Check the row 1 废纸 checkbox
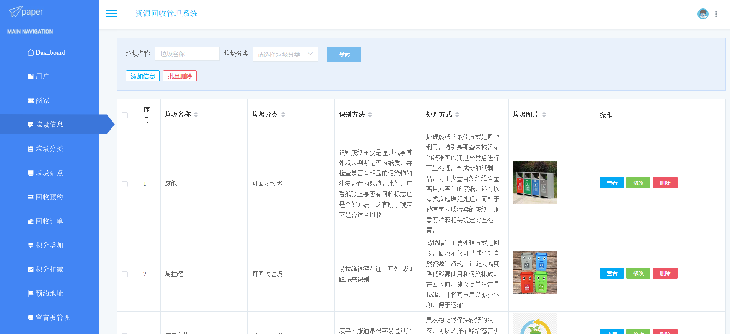This screenshot has width=730, height=334. [125, 184]
